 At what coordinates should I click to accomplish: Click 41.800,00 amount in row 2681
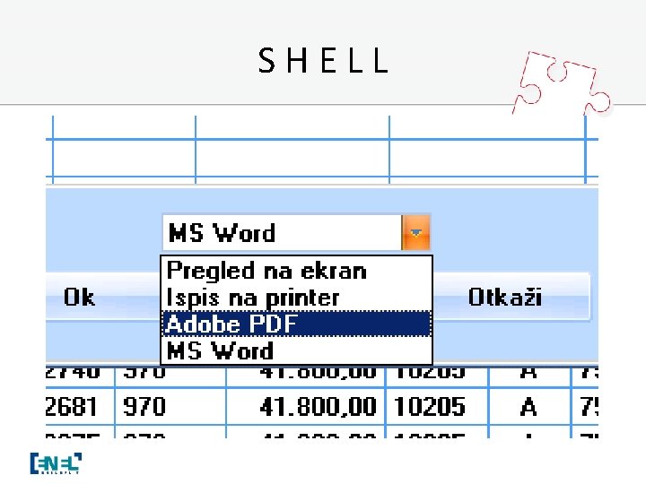point(306,407)
